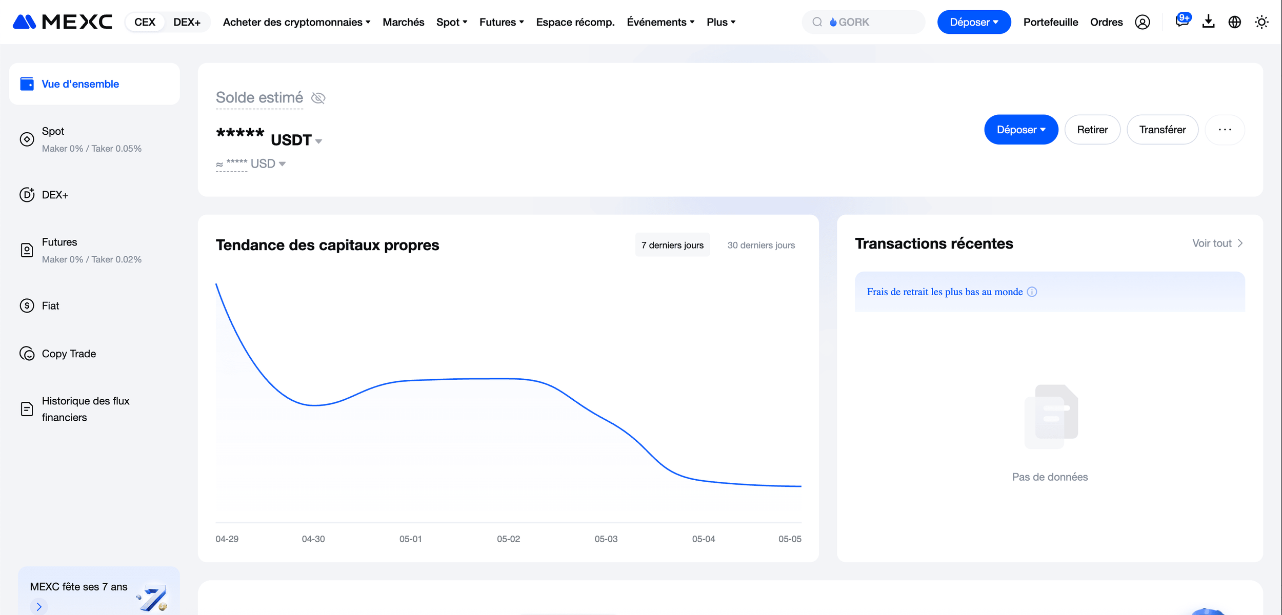Click the Copy Trade sidebar icon
Screen dimensions: 1282x615
27,354
